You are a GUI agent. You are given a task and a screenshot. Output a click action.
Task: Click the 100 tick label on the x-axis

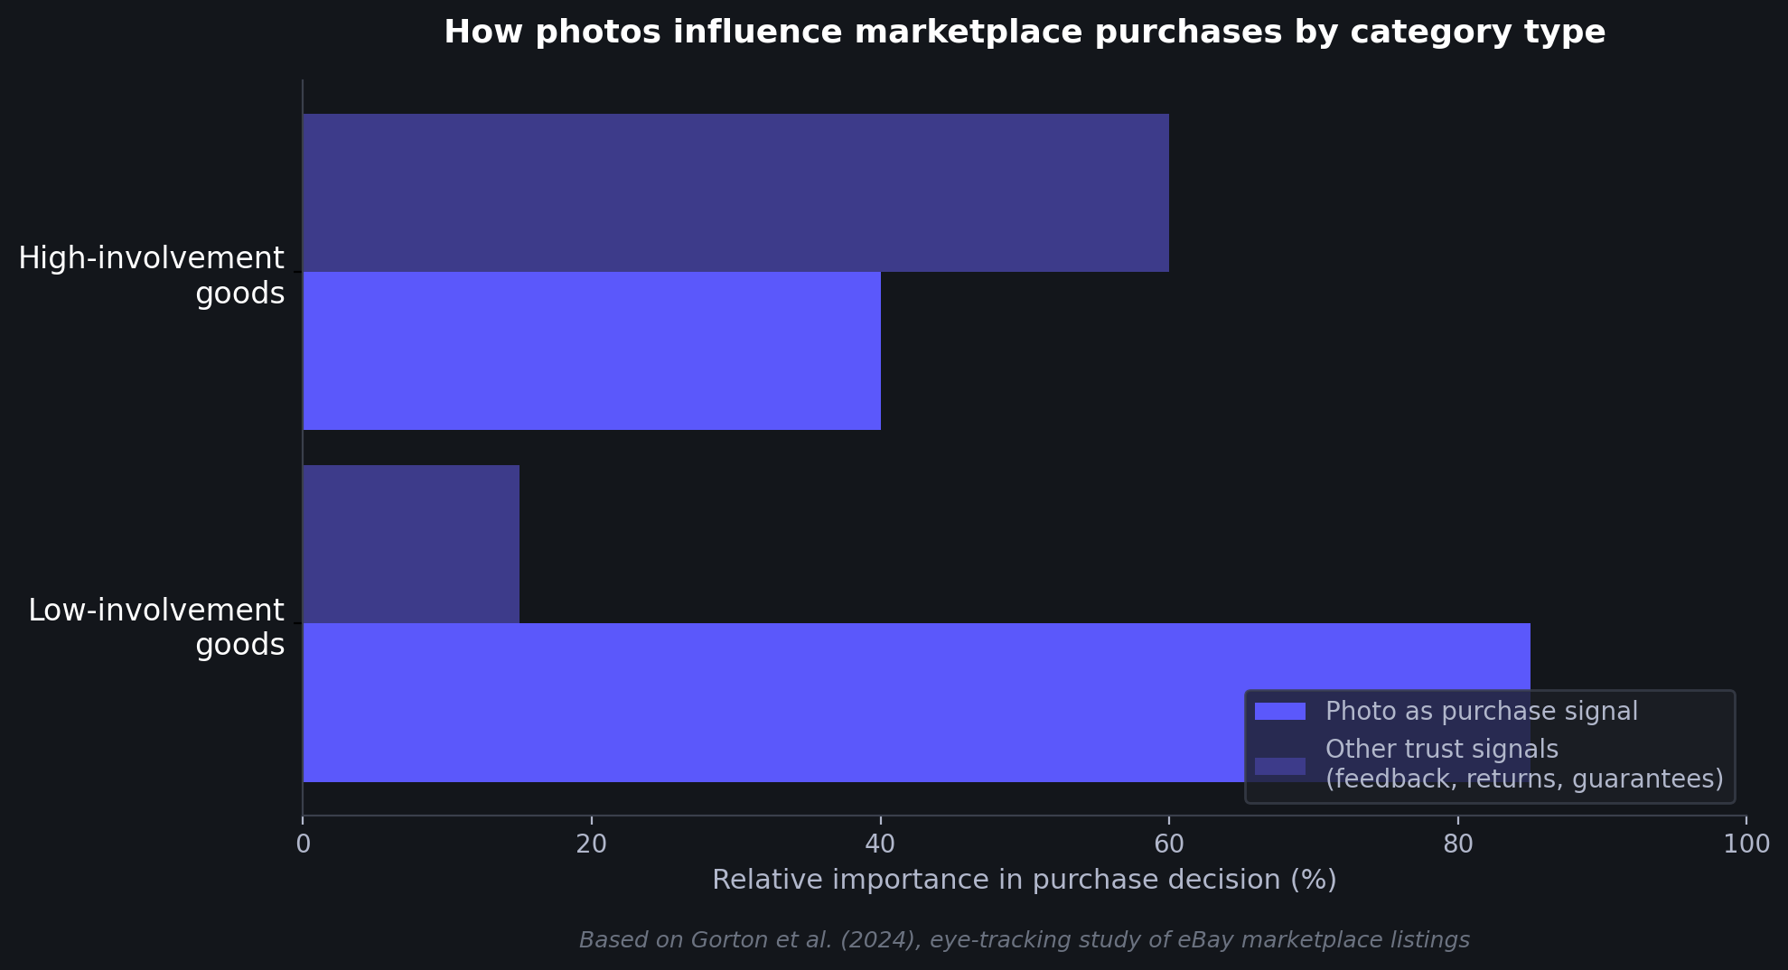tap(1746, 844)
